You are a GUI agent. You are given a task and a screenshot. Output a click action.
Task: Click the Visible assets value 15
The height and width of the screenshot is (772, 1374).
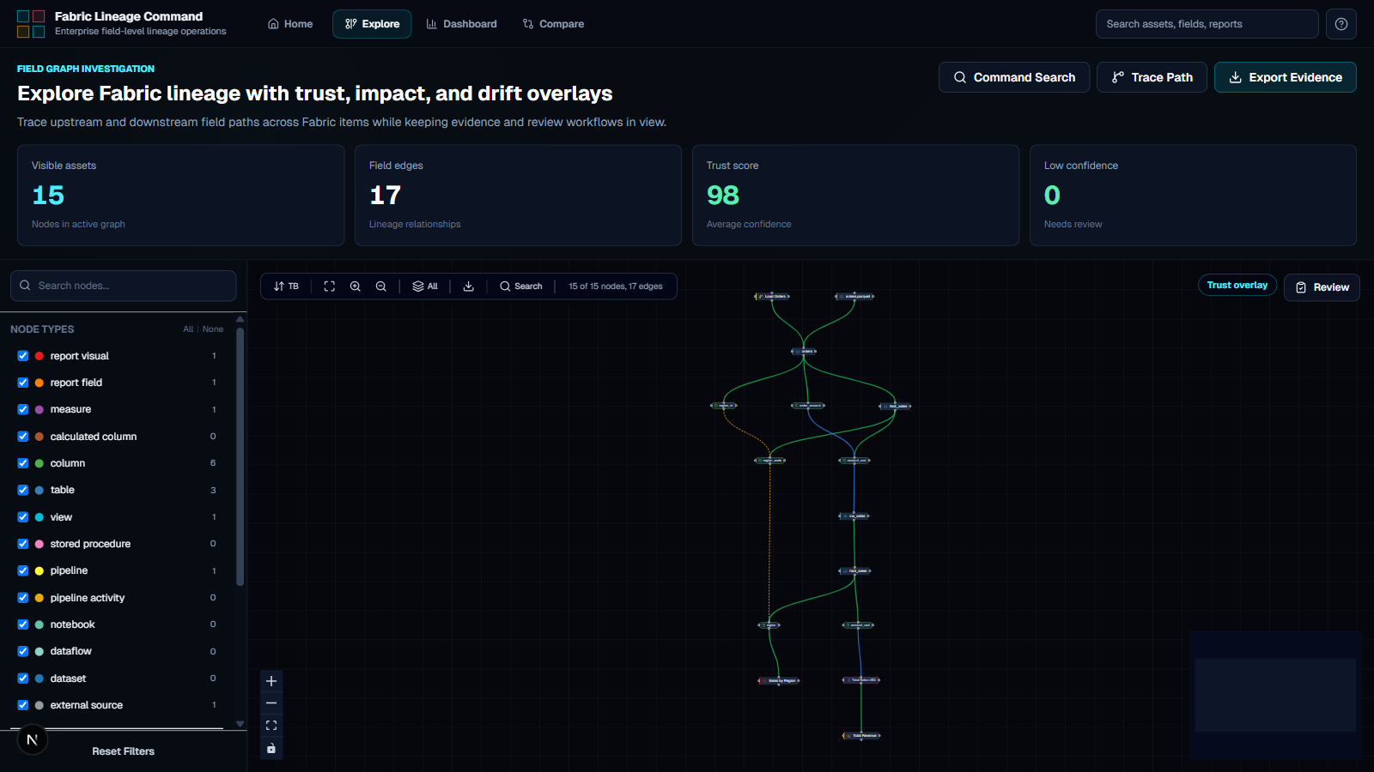pos(48,196)
